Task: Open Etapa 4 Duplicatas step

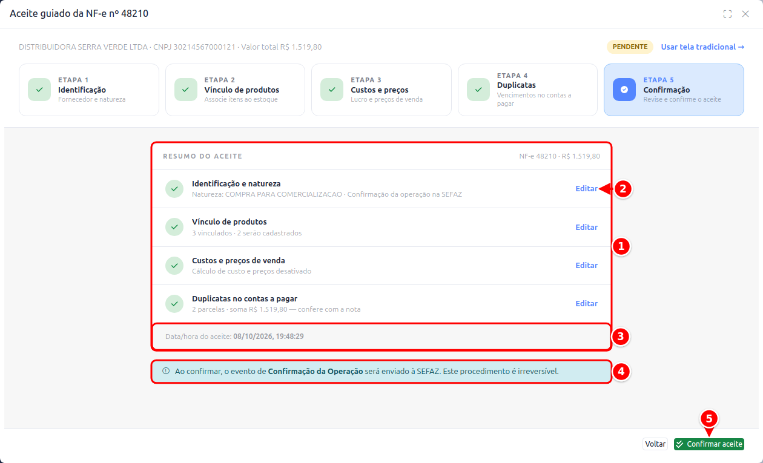Action: [527, 90]
